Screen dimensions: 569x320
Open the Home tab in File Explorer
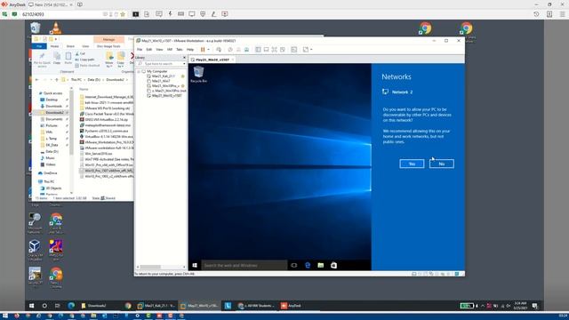[54, 46]
